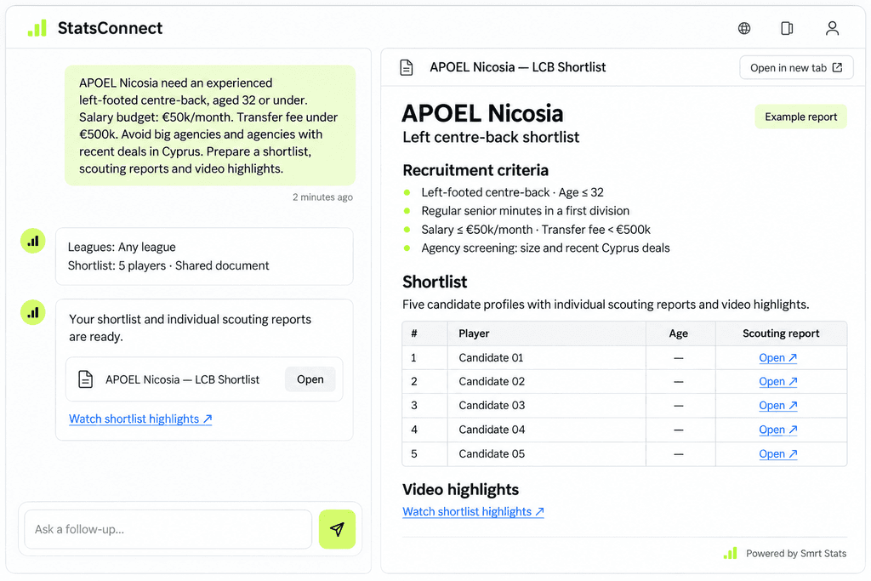This screenshot has height=581, width=871.
Task: Open the scouting report for Candidate 04
Action: pos(777,430)
